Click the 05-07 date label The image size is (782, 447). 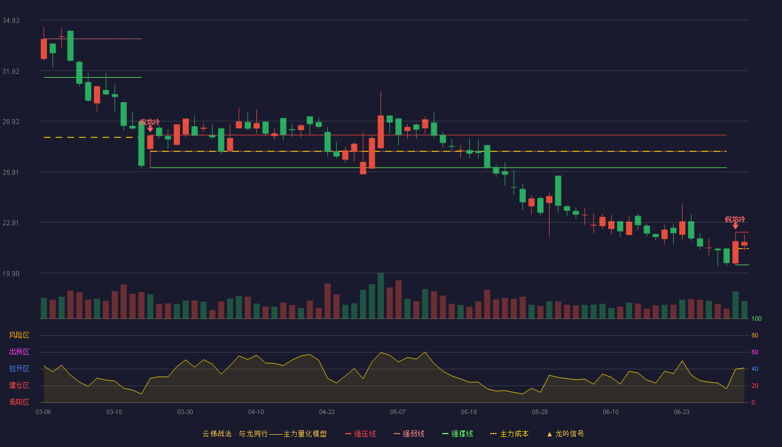coord(398,412)
